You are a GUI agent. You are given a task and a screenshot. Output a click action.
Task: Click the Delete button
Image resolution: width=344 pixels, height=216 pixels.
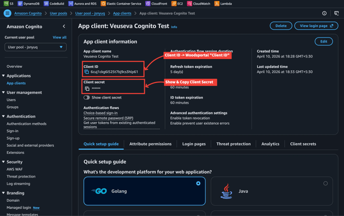[281, 26]
